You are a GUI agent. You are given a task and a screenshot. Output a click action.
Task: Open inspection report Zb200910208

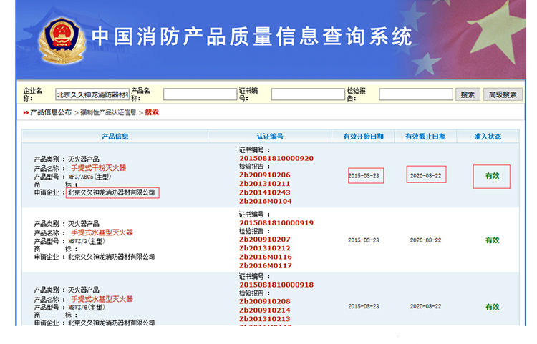[265, 301]
